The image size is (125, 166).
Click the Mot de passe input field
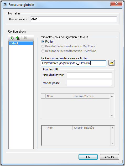click(89, 83)
